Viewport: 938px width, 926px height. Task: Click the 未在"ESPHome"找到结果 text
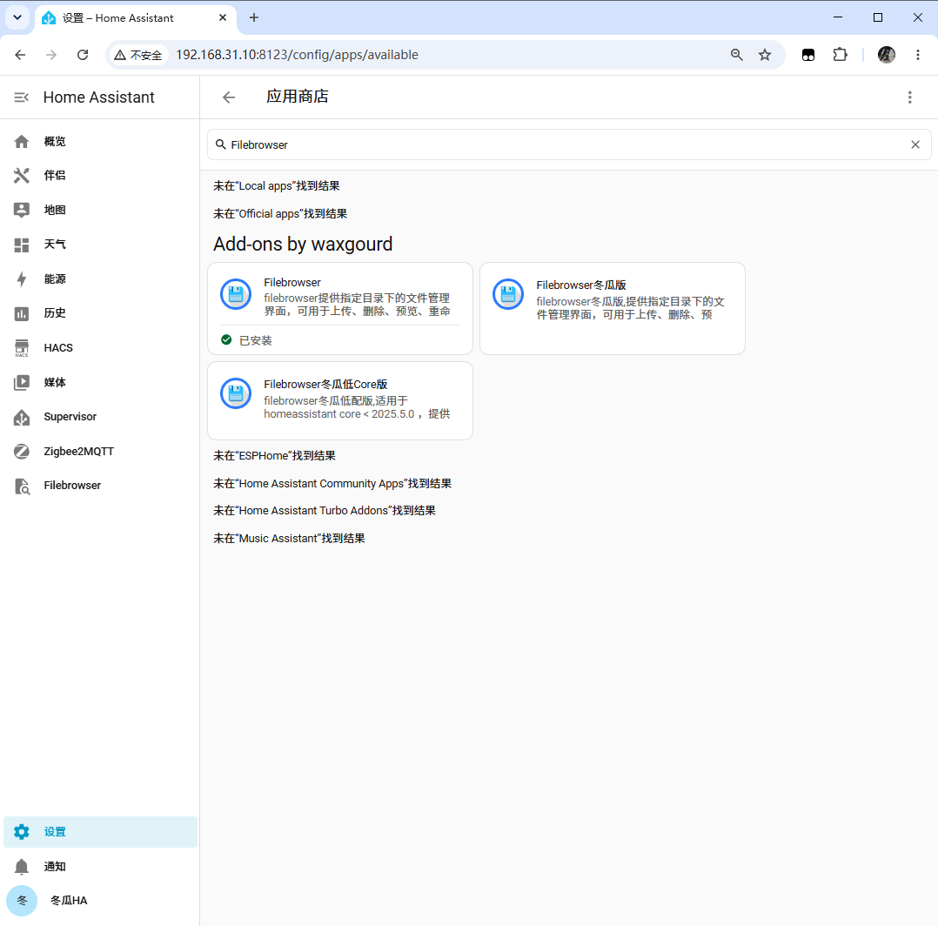click(275, 456)
